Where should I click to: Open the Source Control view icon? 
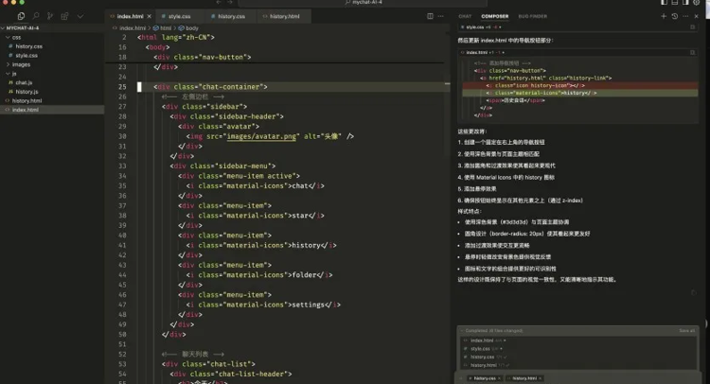(50, 16)
